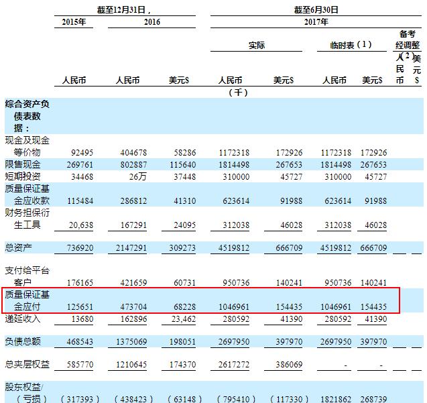Click total liabilities value 468543
Viewport: 427px width, 403px height.
point(80,341)
